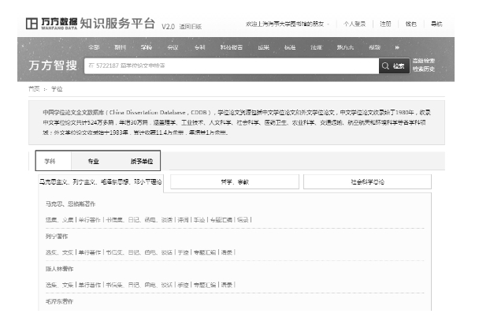
Task: Open the 注册 register link
Action: tap(385, 24)
